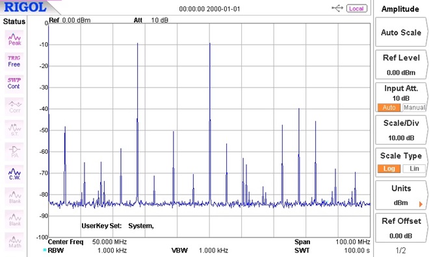Image resolution: width=429 pixels, height=257 pixels.
Task: Select Log scale type
Action: tap(389, 169)
